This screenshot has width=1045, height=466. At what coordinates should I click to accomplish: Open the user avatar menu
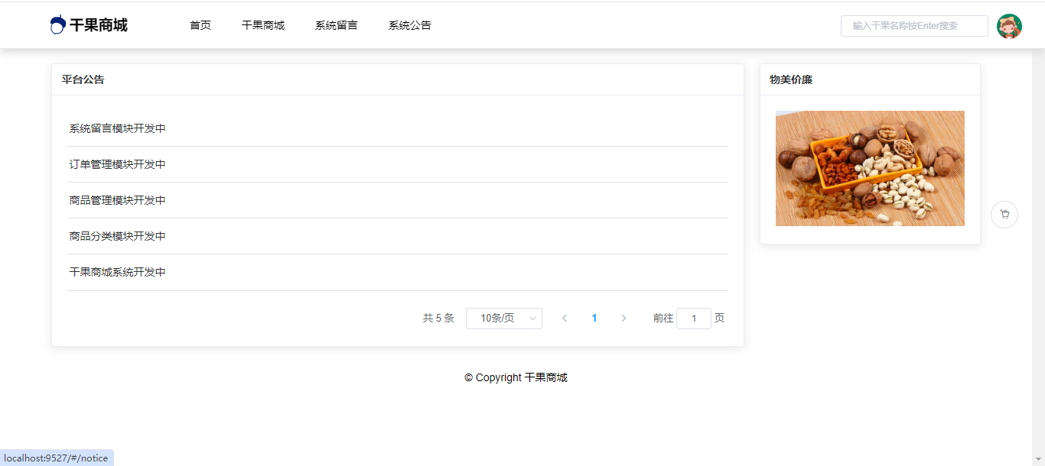pos(1009,26)
